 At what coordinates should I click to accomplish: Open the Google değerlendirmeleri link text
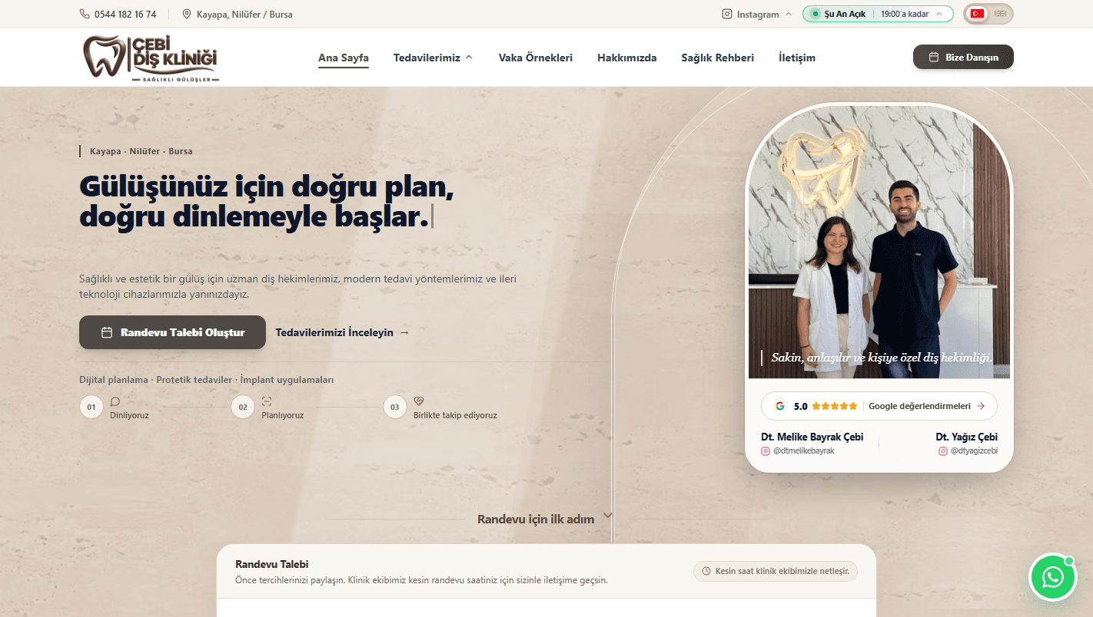coord(919,406)
